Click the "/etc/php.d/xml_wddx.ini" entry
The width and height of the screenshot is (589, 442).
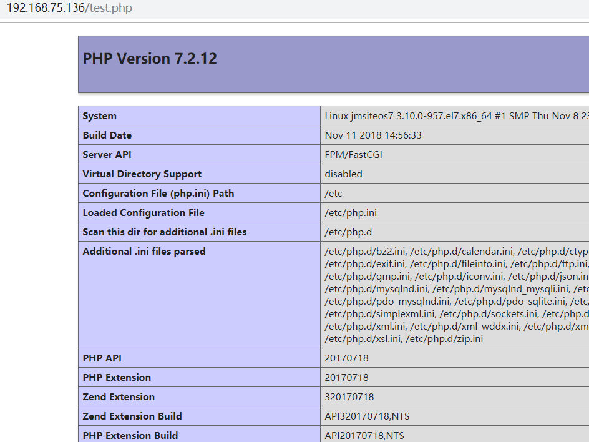pyautogui.click(x=464, y=326)
